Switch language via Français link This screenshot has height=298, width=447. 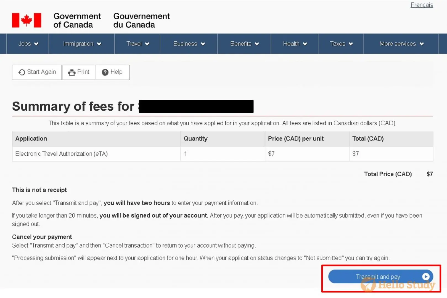pos(422,5)
